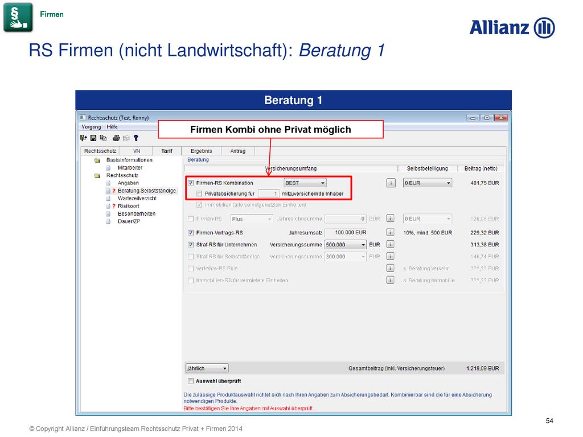The image size is (583, 437).
Task: Open the BEST tariff dropdown
Action: pos(305,183)
